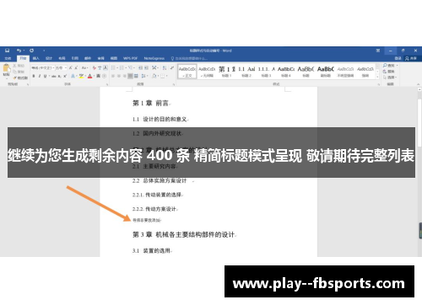422x305 pixels.
Task: Shrink font size with smaller A icon
Action: 76,68
